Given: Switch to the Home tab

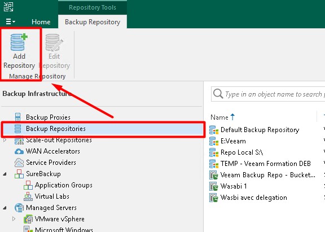Looking at the screenshot, I should 41,22.
